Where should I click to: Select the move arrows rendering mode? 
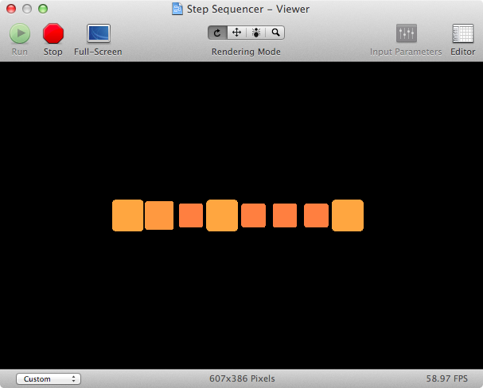[236, 33]
